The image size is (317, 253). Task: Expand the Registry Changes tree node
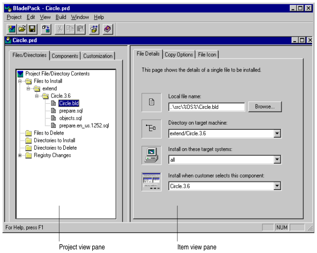[20, 156]
